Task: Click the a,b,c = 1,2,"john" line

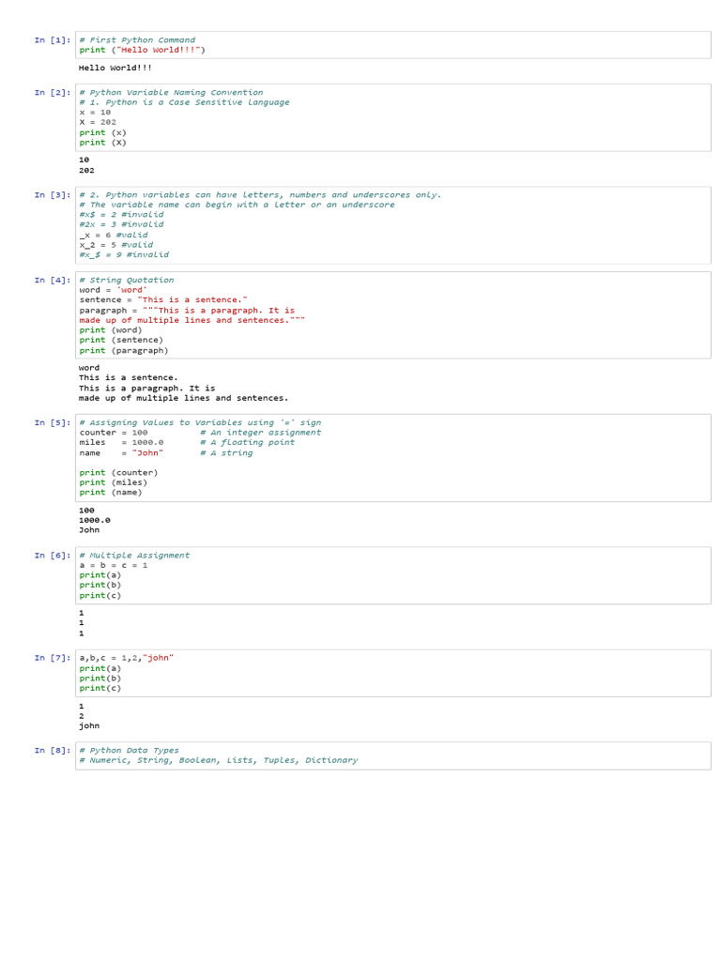Action: click(x=127, y=658)
